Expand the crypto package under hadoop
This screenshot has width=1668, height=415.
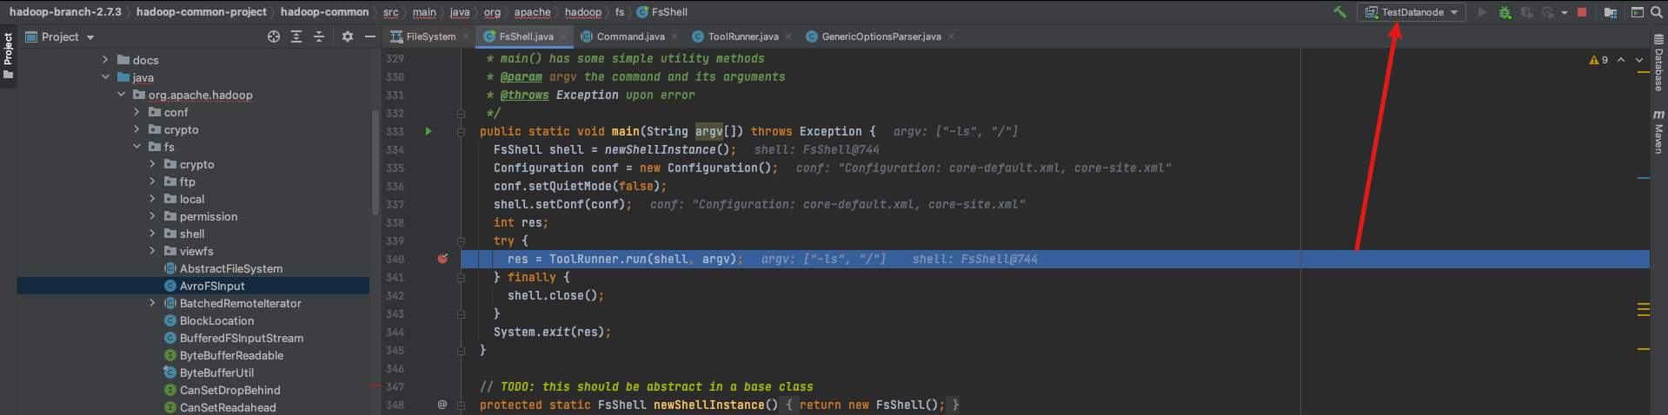coord(136,129)
